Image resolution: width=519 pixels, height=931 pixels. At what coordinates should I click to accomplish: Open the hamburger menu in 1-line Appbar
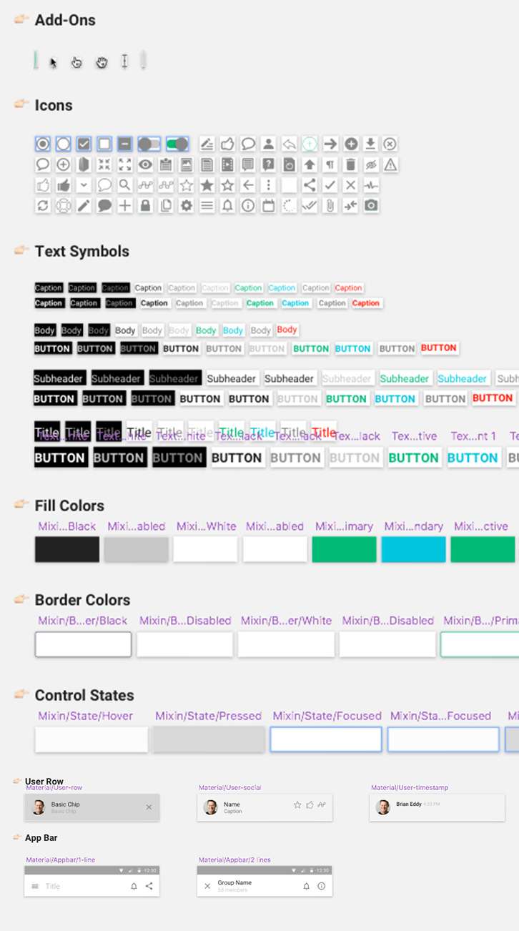pos(35,886)
